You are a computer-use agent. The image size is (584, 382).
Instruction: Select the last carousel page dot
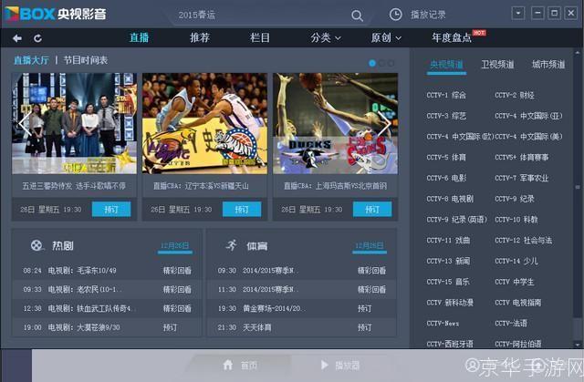click(391, 63)
